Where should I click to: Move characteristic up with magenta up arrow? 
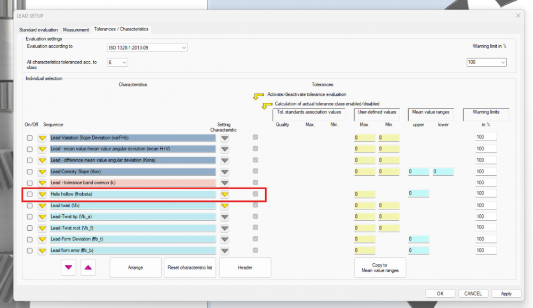point(88,268)
